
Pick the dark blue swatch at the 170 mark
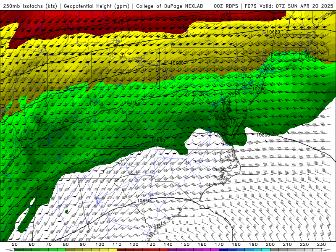(223, 250)
